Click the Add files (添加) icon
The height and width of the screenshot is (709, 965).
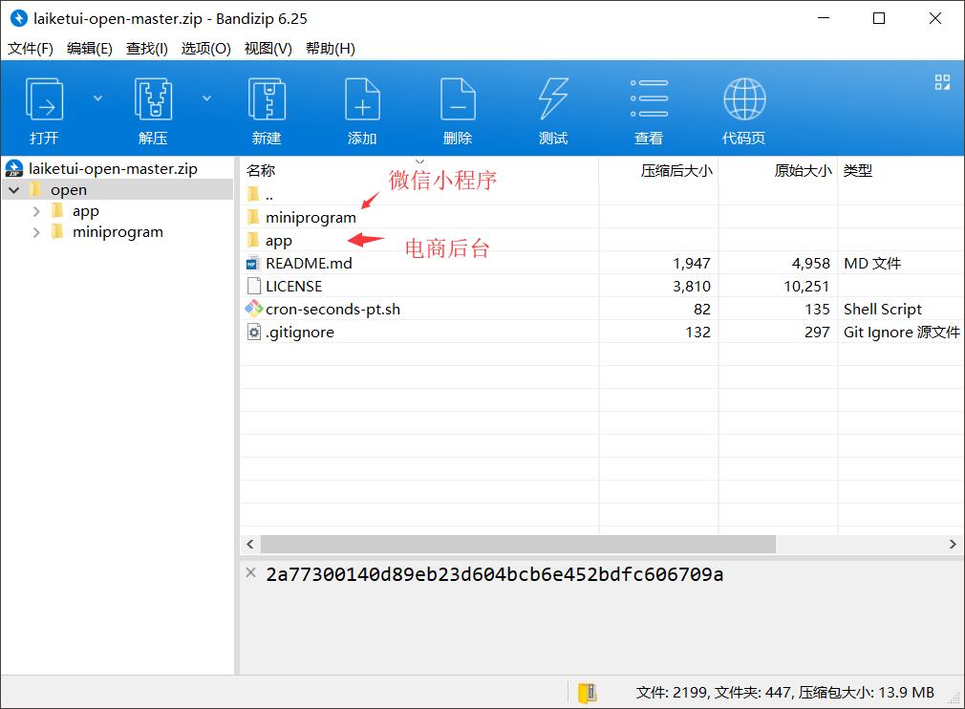coord(362,99)
